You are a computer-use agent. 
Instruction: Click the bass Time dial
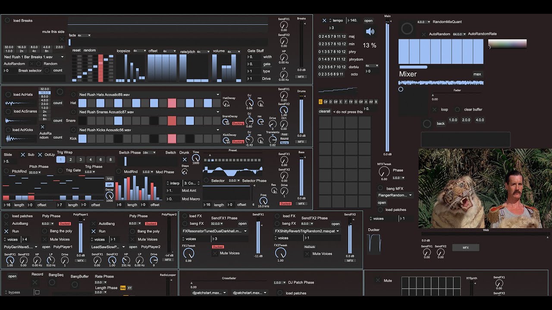(196, 158)
